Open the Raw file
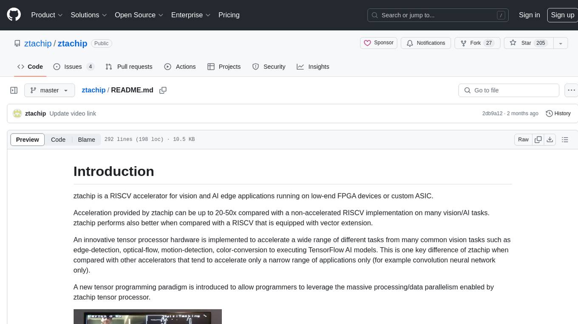Viewport: 578px width, 324px height. point(523,140)
